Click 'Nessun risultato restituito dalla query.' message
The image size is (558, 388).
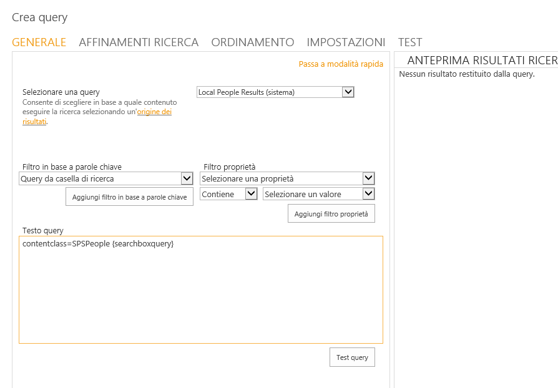tap(467, 74)
